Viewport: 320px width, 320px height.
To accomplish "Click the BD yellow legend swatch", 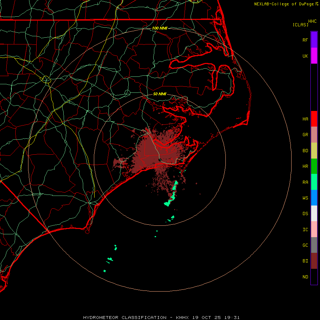I will (314, 151).
